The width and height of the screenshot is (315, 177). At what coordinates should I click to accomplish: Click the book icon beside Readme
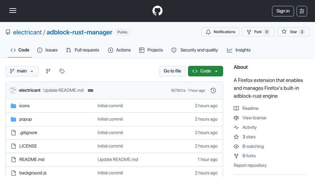tap(236, 108)
